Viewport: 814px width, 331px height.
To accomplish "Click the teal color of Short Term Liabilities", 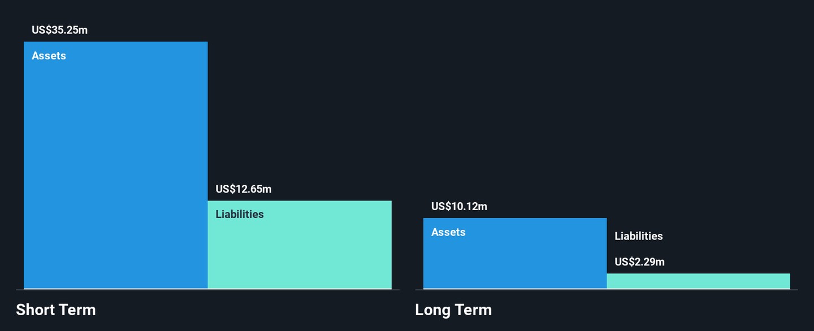I will point(300,254).
